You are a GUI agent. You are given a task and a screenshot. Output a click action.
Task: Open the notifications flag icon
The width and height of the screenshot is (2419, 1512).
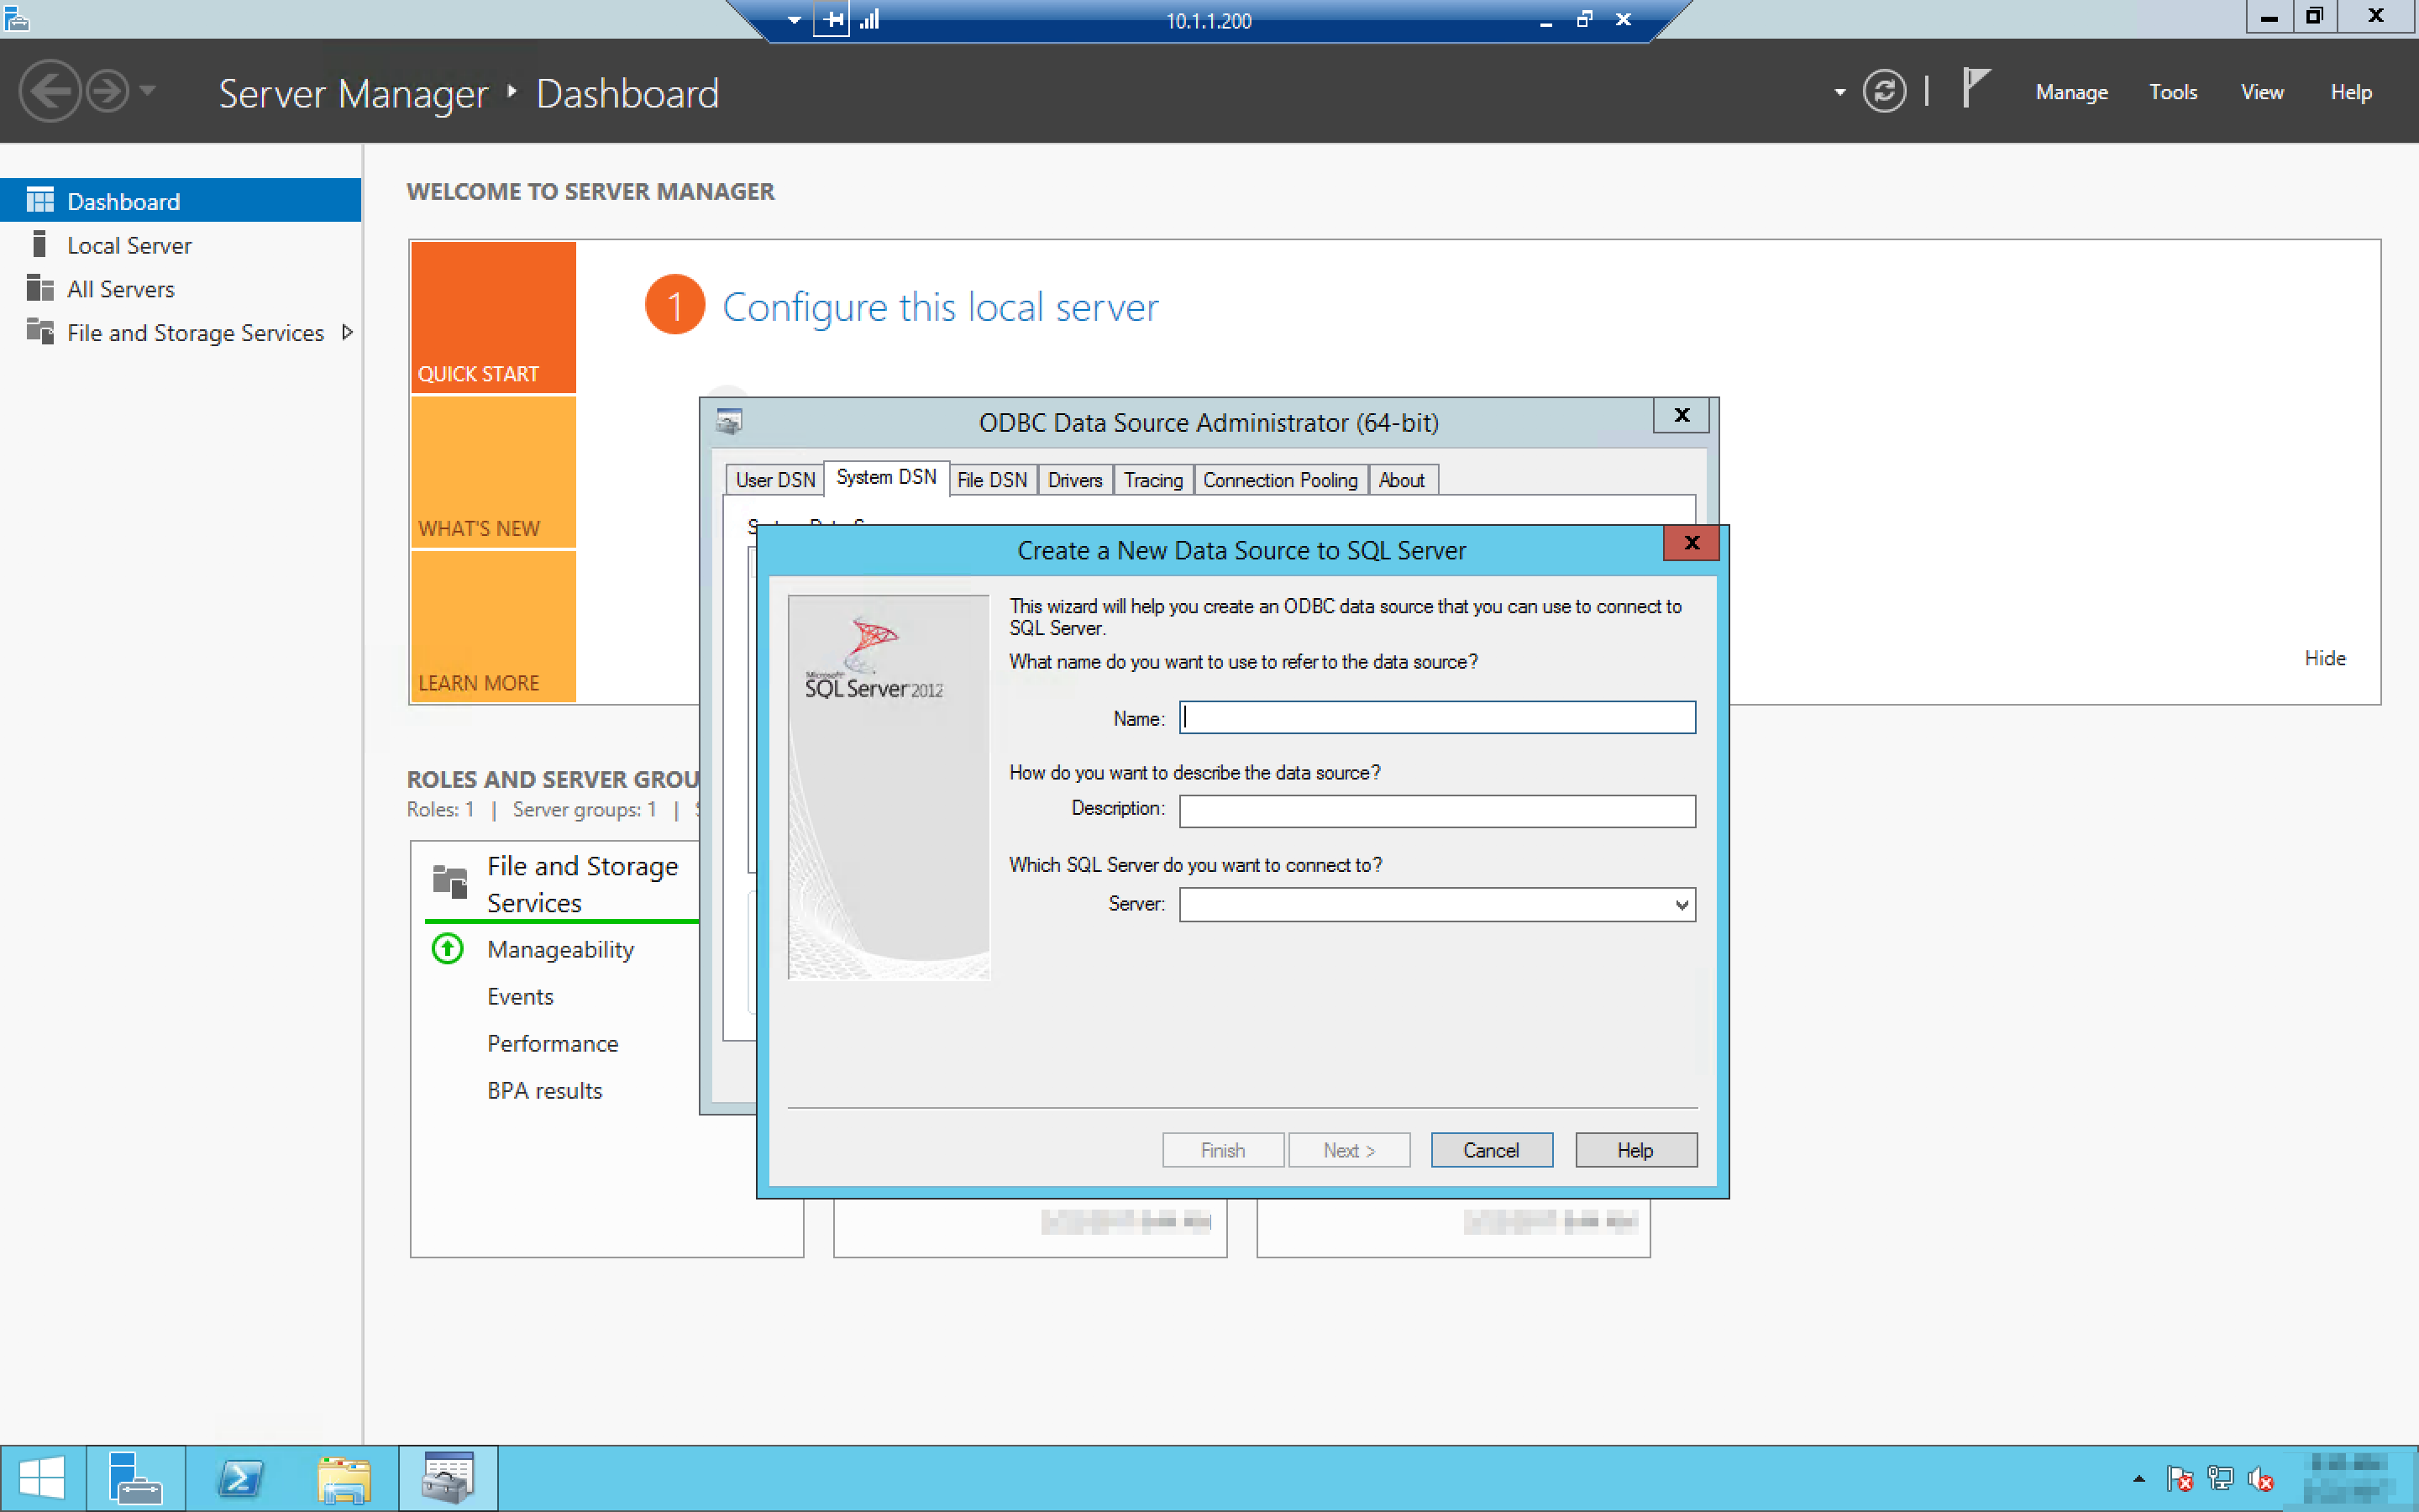point(1976,88)
